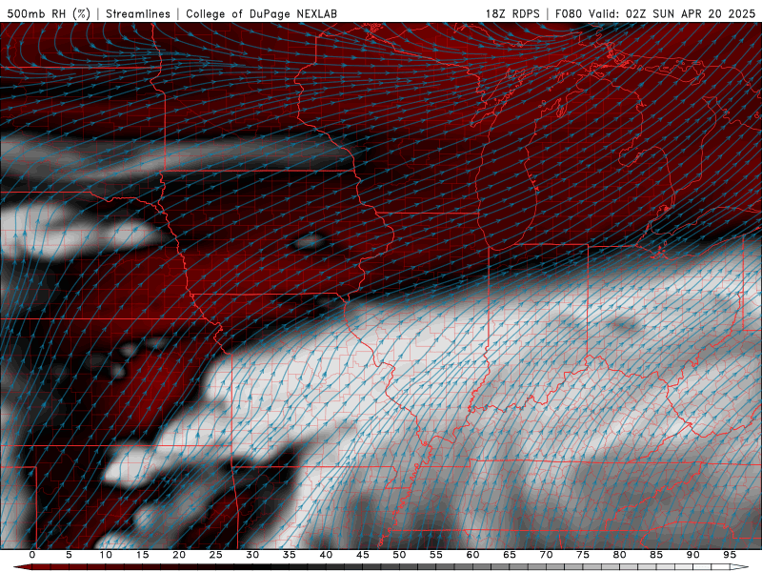
Task: Click the "75" colorbar scale value
Action: click(x=583, y=555)
